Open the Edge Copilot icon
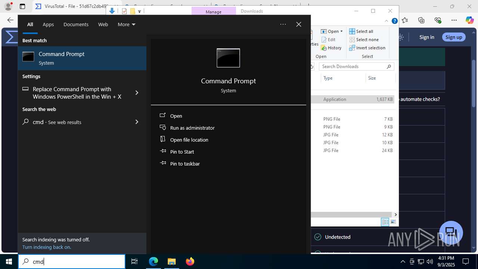The width and height of the screenshot is (478, 269). tap(469, 20)
